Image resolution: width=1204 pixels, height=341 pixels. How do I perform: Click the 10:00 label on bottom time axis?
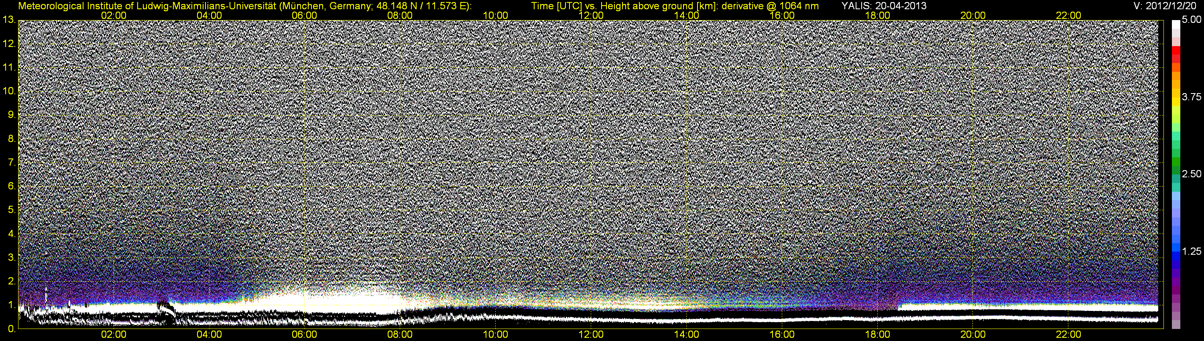click(495, 335)
